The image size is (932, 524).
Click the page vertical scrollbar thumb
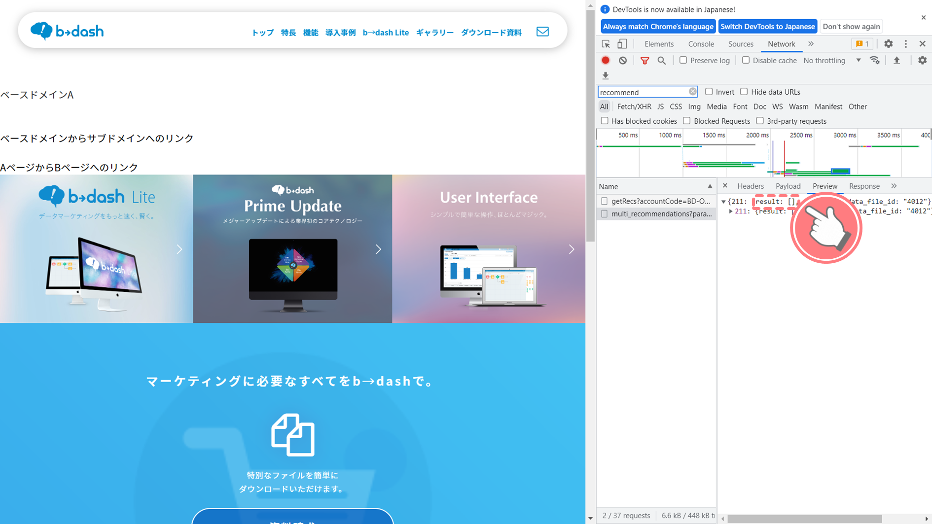(x=590, y=126)
